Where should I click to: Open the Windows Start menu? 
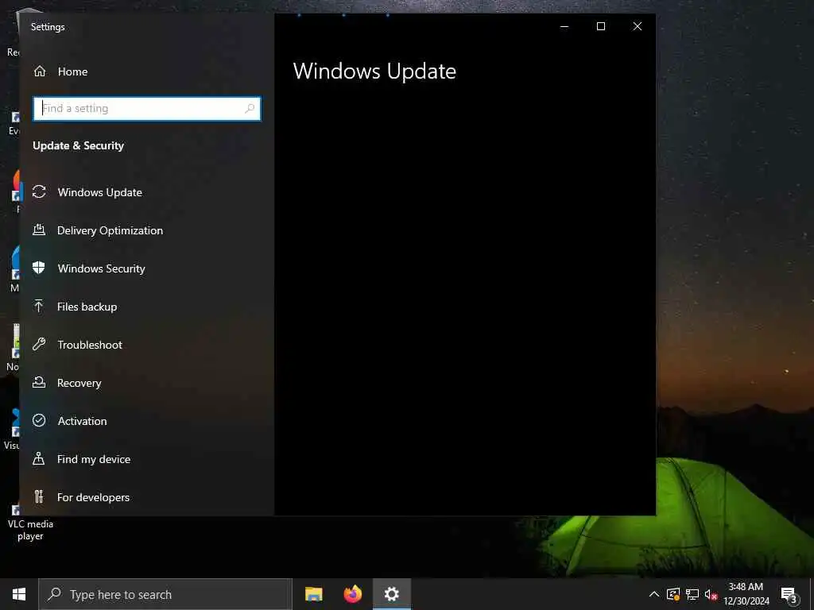click(19, 594)
